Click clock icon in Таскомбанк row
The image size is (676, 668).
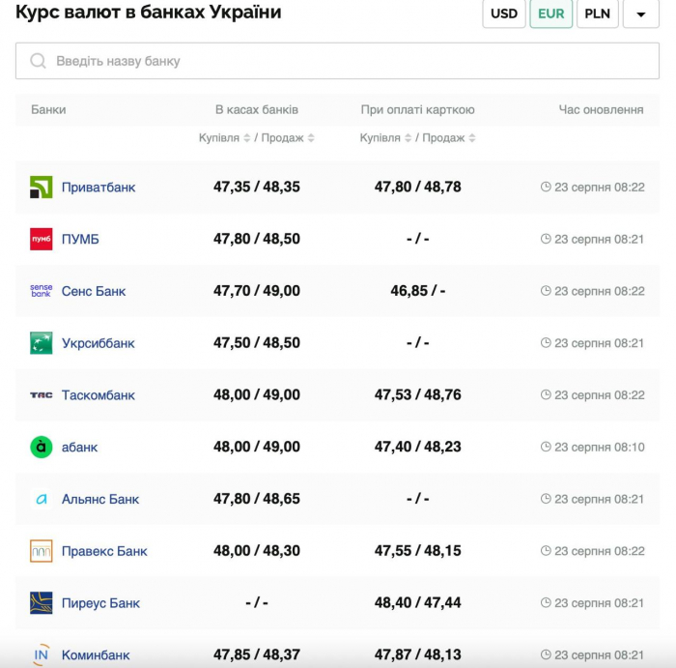(546, 394)
